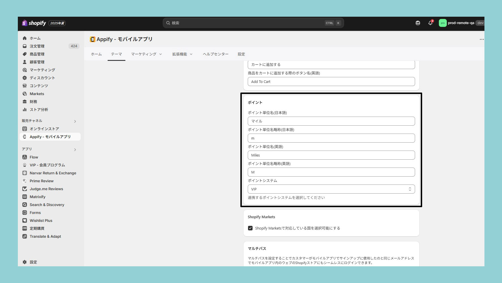Viewport: 502px width, 283px height.
Task: Click the 2025年夏 edition badge
Action: (x=57, y=23)
